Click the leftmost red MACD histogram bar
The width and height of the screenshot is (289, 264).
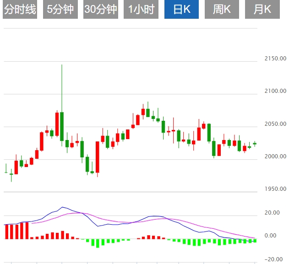6,232
